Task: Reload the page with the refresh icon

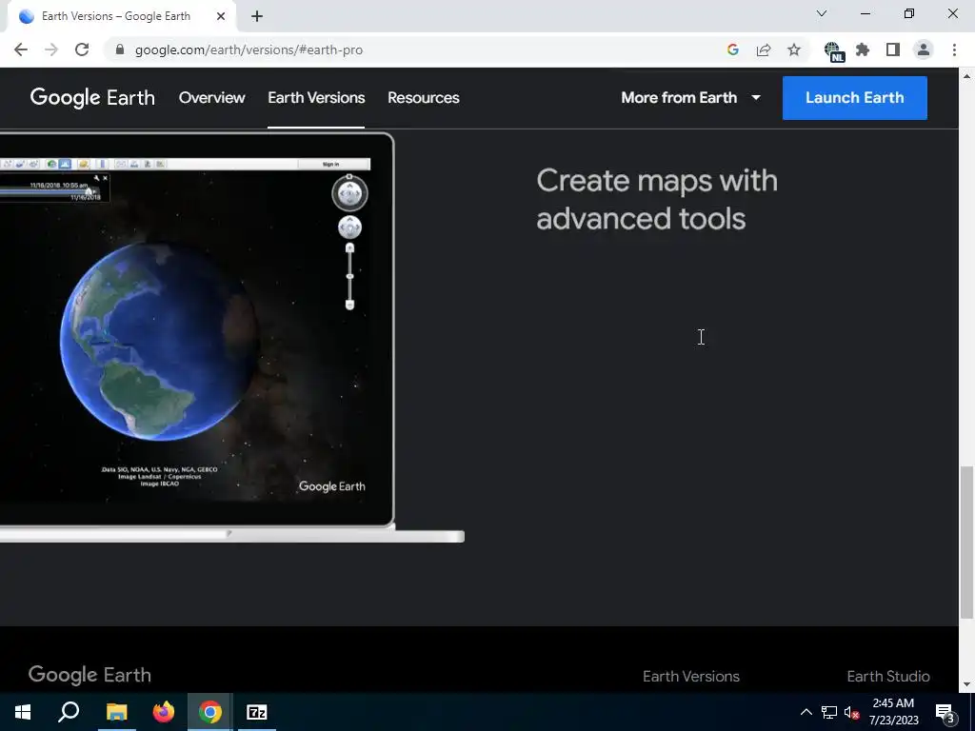Action: point(82,49)
